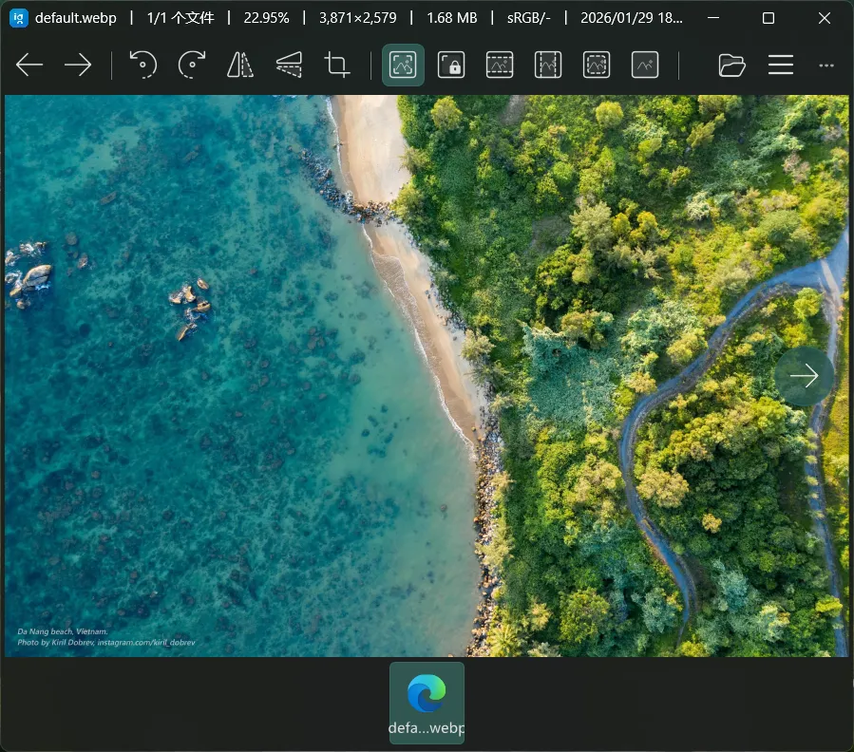Select the default.webp thumbnail in gallery
This screenshot has height=752, width=854.
pyautogui.click(x=427, y=703)
